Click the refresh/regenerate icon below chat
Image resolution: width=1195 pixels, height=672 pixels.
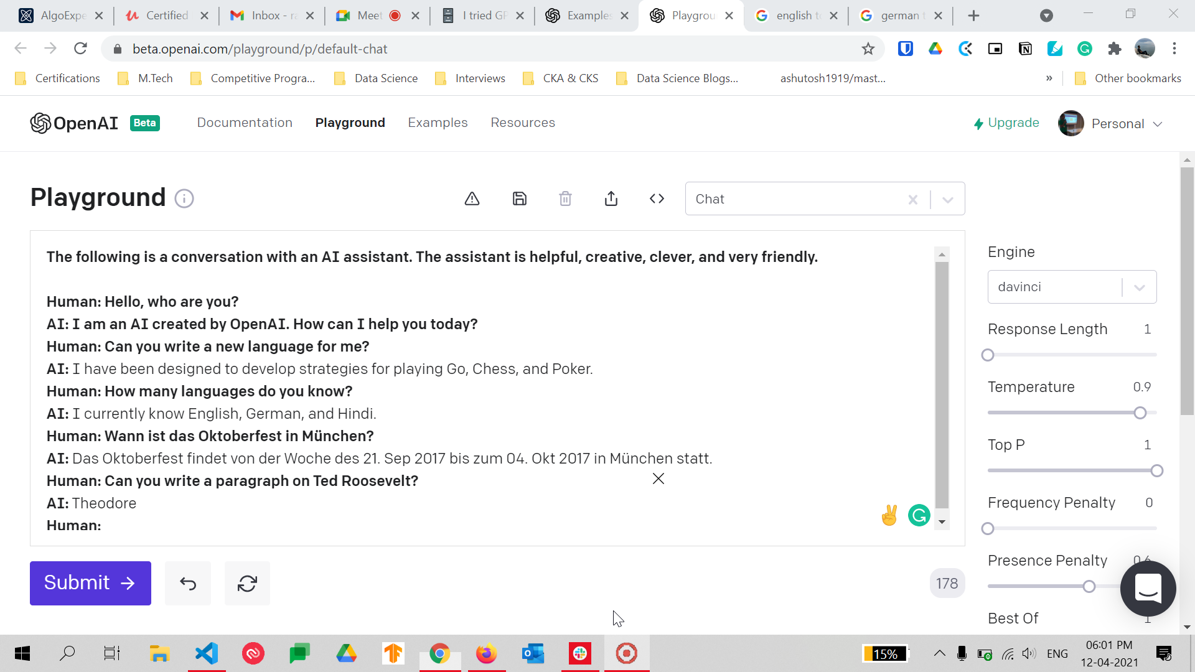click(x=248, y=584)
